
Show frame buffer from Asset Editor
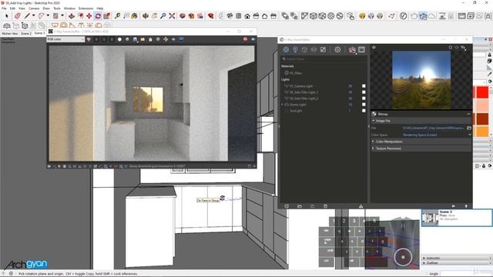click(x=361, y=49)
